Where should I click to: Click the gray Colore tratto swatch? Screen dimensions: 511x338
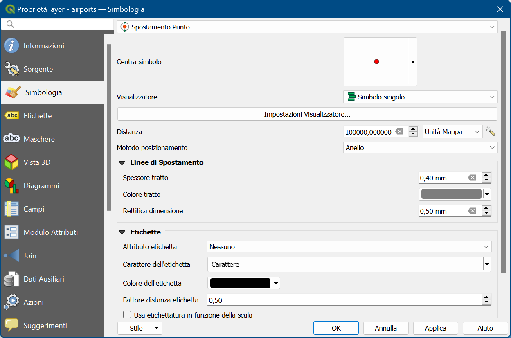click(x=451, y=194)
